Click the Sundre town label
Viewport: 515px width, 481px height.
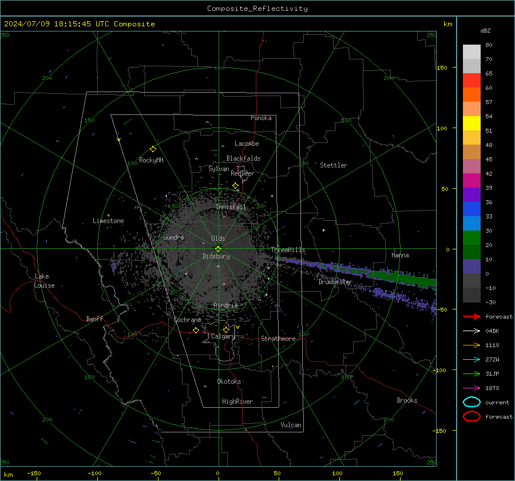173,237
